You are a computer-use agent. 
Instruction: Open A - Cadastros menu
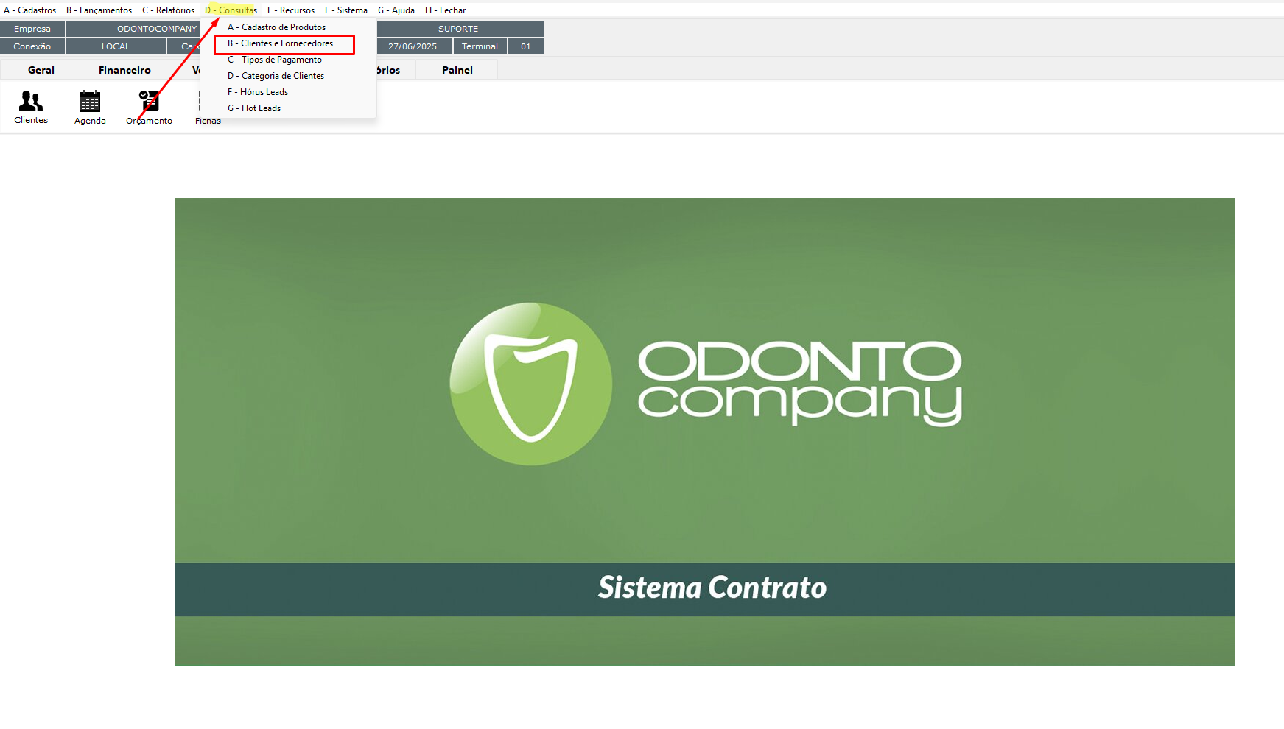[x=30, y=10]
